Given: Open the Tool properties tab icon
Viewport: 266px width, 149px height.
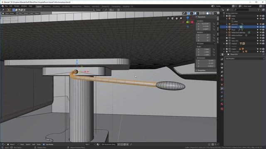Looking at the screenshot, I should click(222, 59).
